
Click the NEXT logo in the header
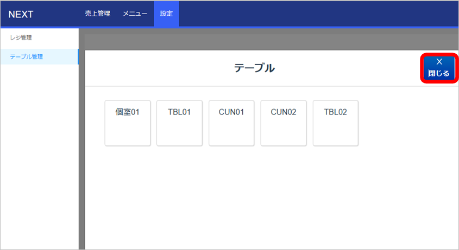(21, 14)
